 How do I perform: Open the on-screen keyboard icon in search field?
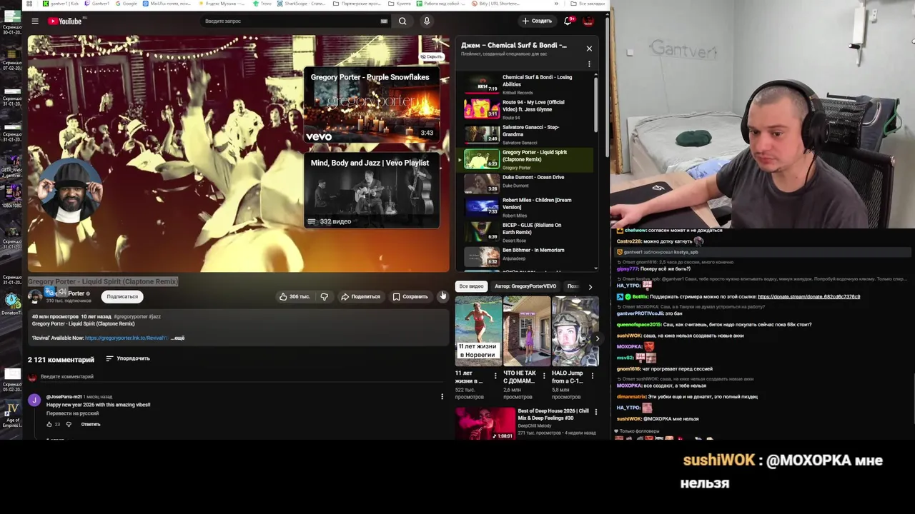pyautogui.click(x=384, y=21)
